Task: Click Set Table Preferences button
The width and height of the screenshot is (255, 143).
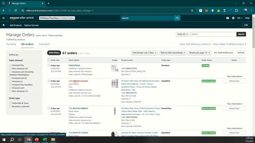Action: 224,53
